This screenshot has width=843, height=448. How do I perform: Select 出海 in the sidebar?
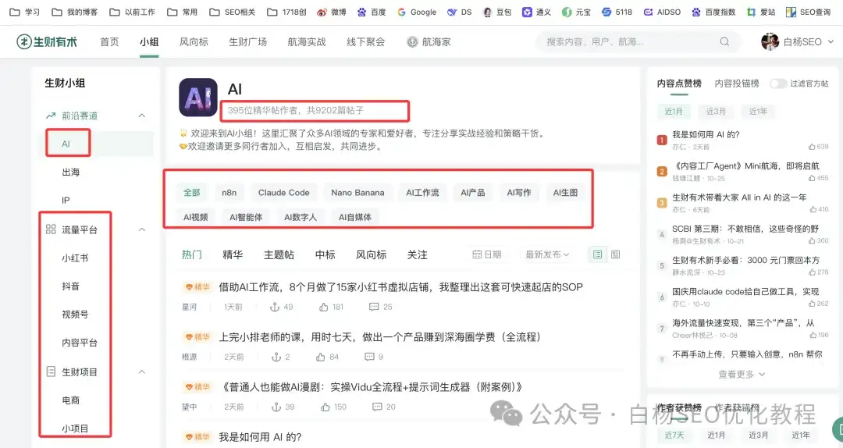(71, 172)
